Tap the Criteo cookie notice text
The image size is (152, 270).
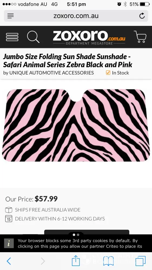pos(80,244)
